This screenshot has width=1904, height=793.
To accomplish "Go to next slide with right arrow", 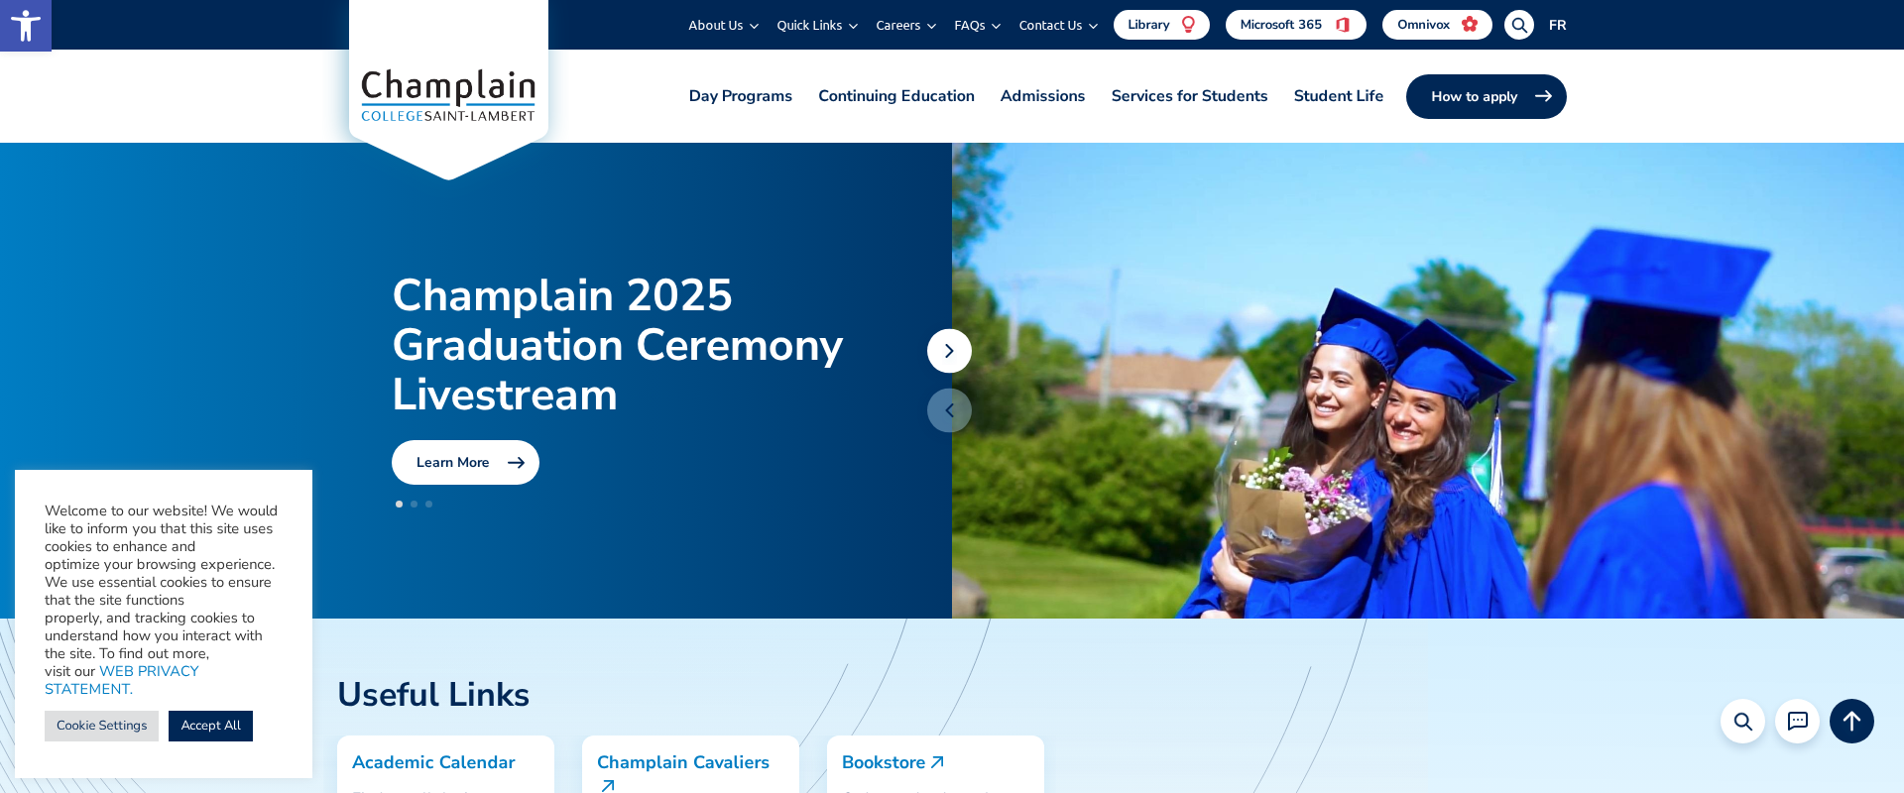I will [949, 351].
